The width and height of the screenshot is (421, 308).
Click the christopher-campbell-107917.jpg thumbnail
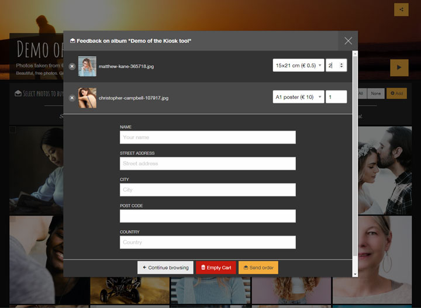(87, 98)
